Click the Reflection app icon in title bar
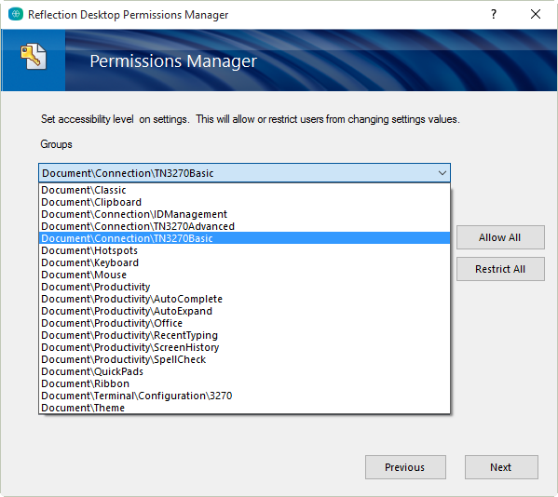This screenshot has width=558, height=497. coord(16,14)
